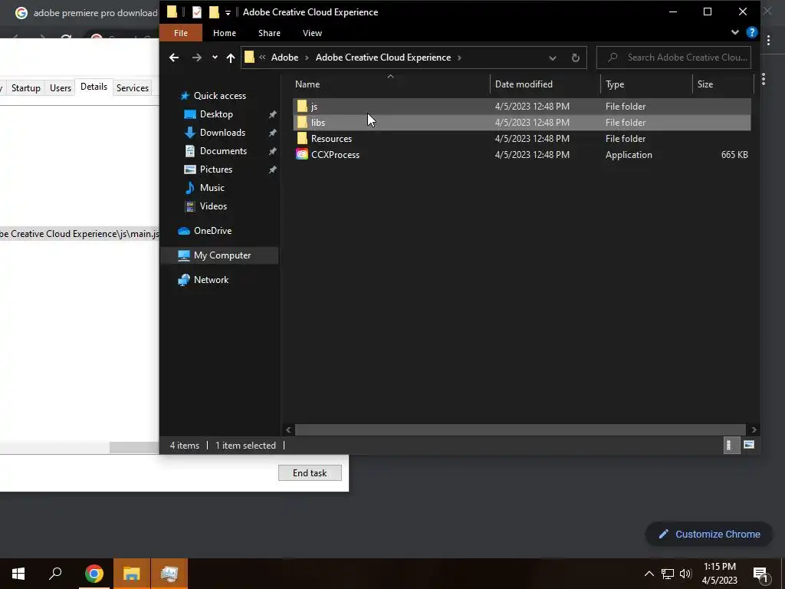Open Chrome's three-dot menu
The image size is (785, 589).
pyautogui.click(x=768, y=41)
